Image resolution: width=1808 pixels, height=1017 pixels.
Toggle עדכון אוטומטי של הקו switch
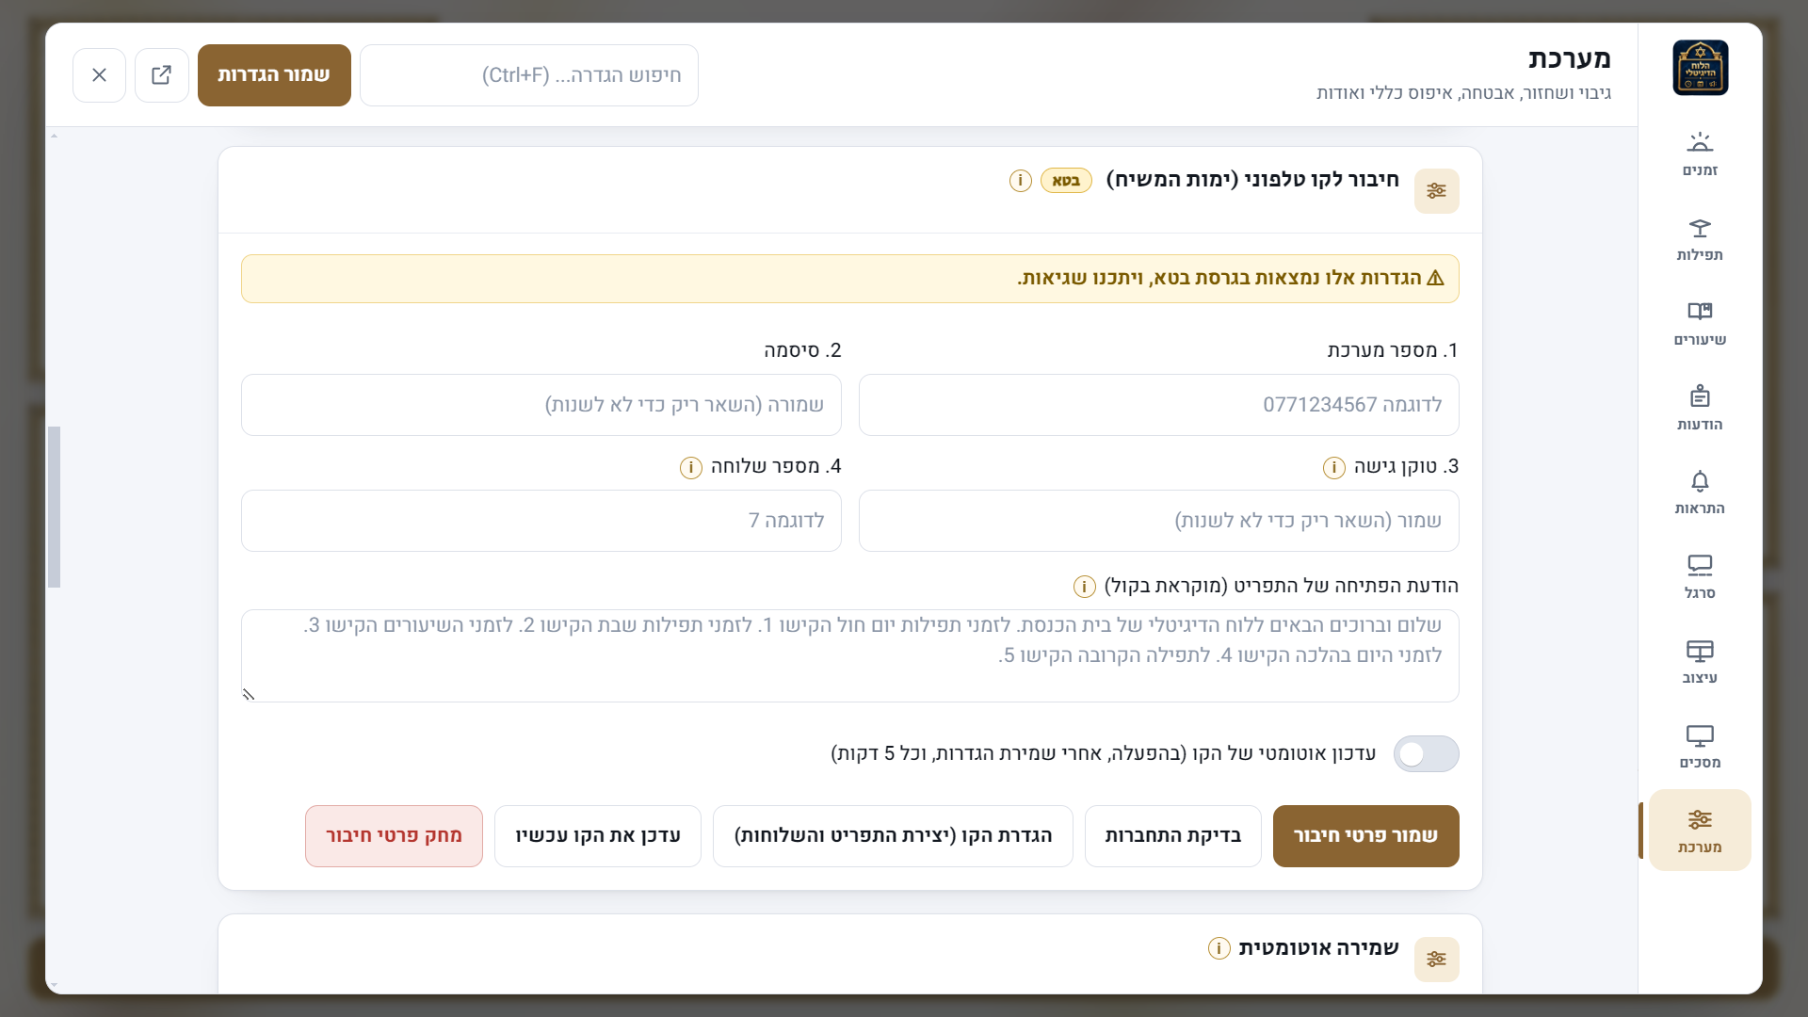(1426, 754)
